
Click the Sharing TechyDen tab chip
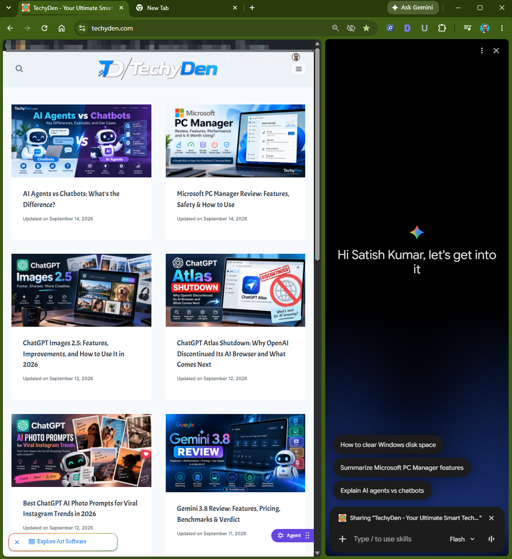pyautogui.click(x=410, y=518)
